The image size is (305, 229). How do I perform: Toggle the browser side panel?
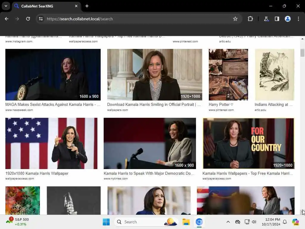(277, 19)
